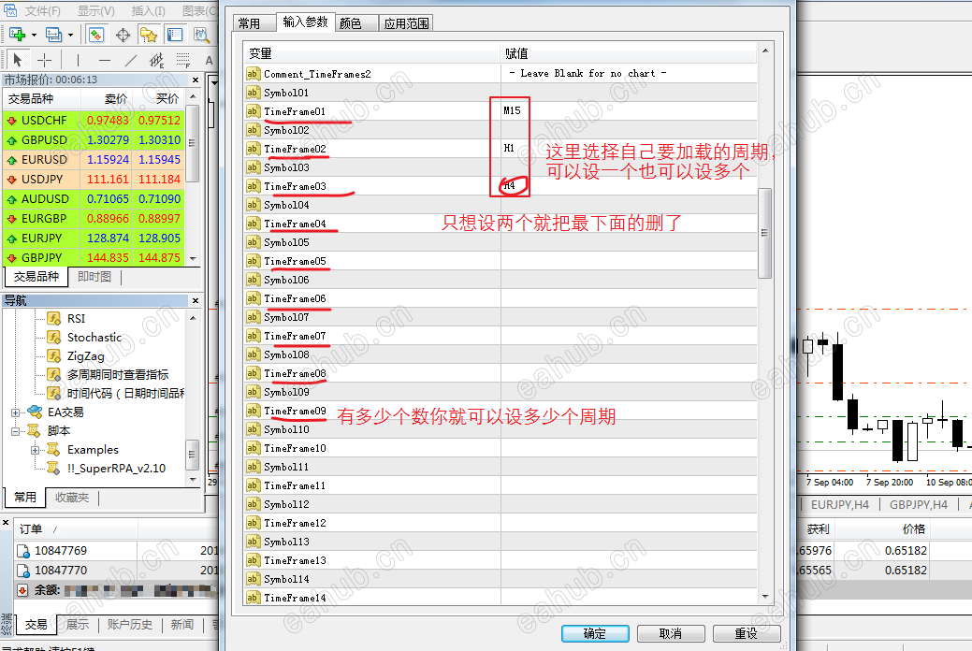
Task: Select GBPUSD in Market Watch
Action: (94, 140)
